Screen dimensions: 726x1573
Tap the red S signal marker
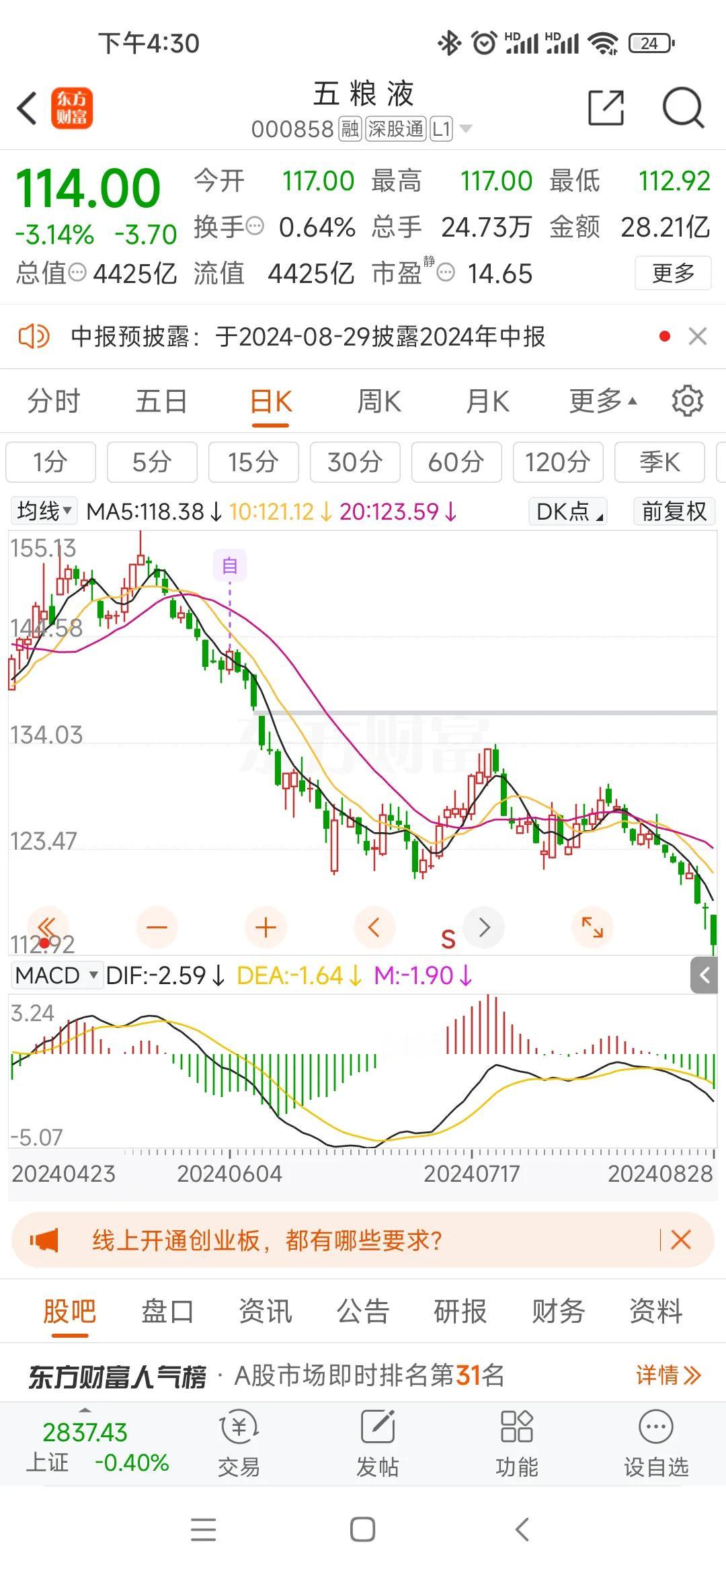pos(448,939)
